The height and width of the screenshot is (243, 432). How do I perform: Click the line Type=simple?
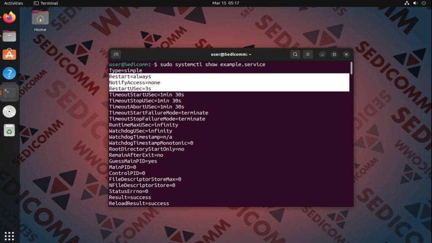(126, 70)
